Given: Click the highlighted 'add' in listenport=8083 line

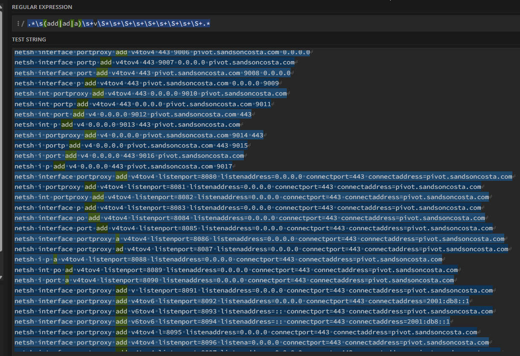Looking at the screenshot, I should click(x=90, y=208).
